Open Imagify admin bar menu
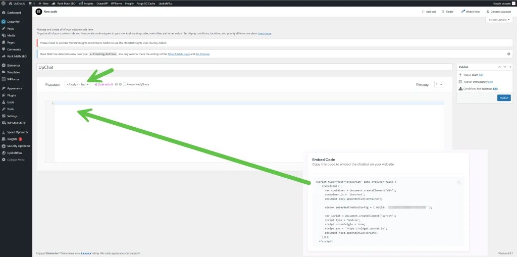 click(x=129, y=3)
